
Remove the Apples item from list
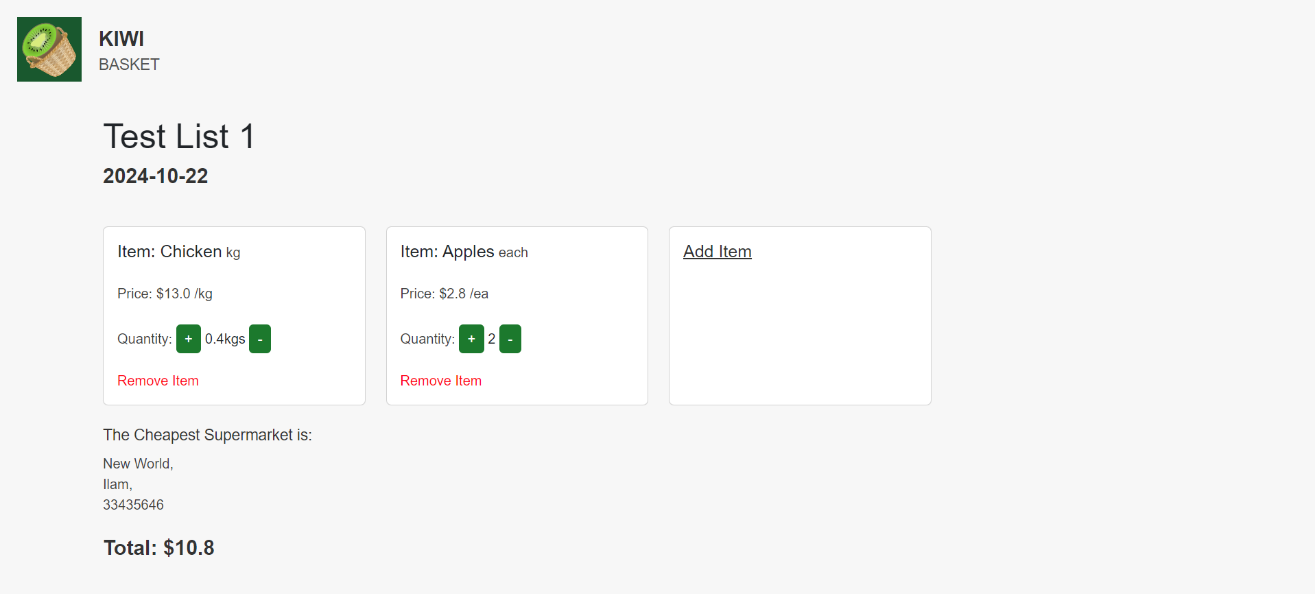pyautogui.click(x=440, y=381)
